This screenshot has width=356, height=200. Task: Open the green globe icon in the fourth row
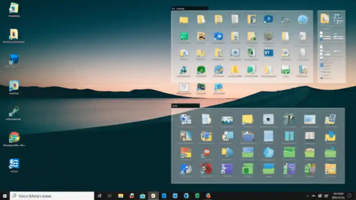(x=201, y=70)
